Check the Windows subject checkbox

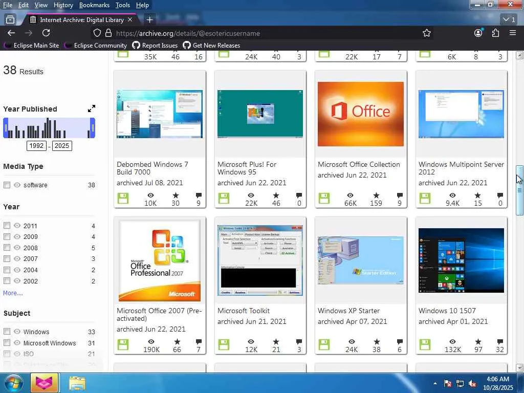point(7,331)
